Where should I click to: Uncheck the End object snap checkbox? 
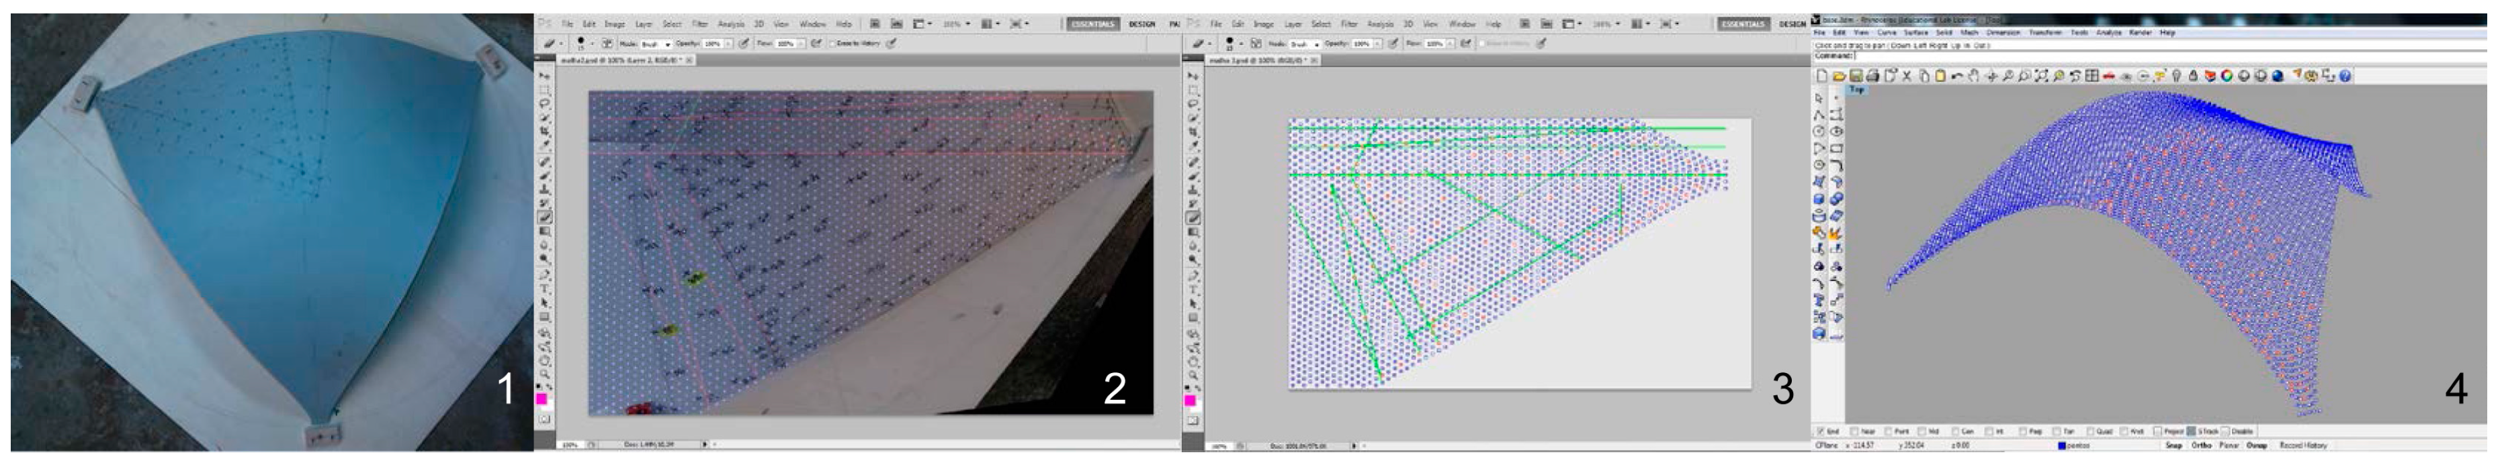coord(1821,431)
